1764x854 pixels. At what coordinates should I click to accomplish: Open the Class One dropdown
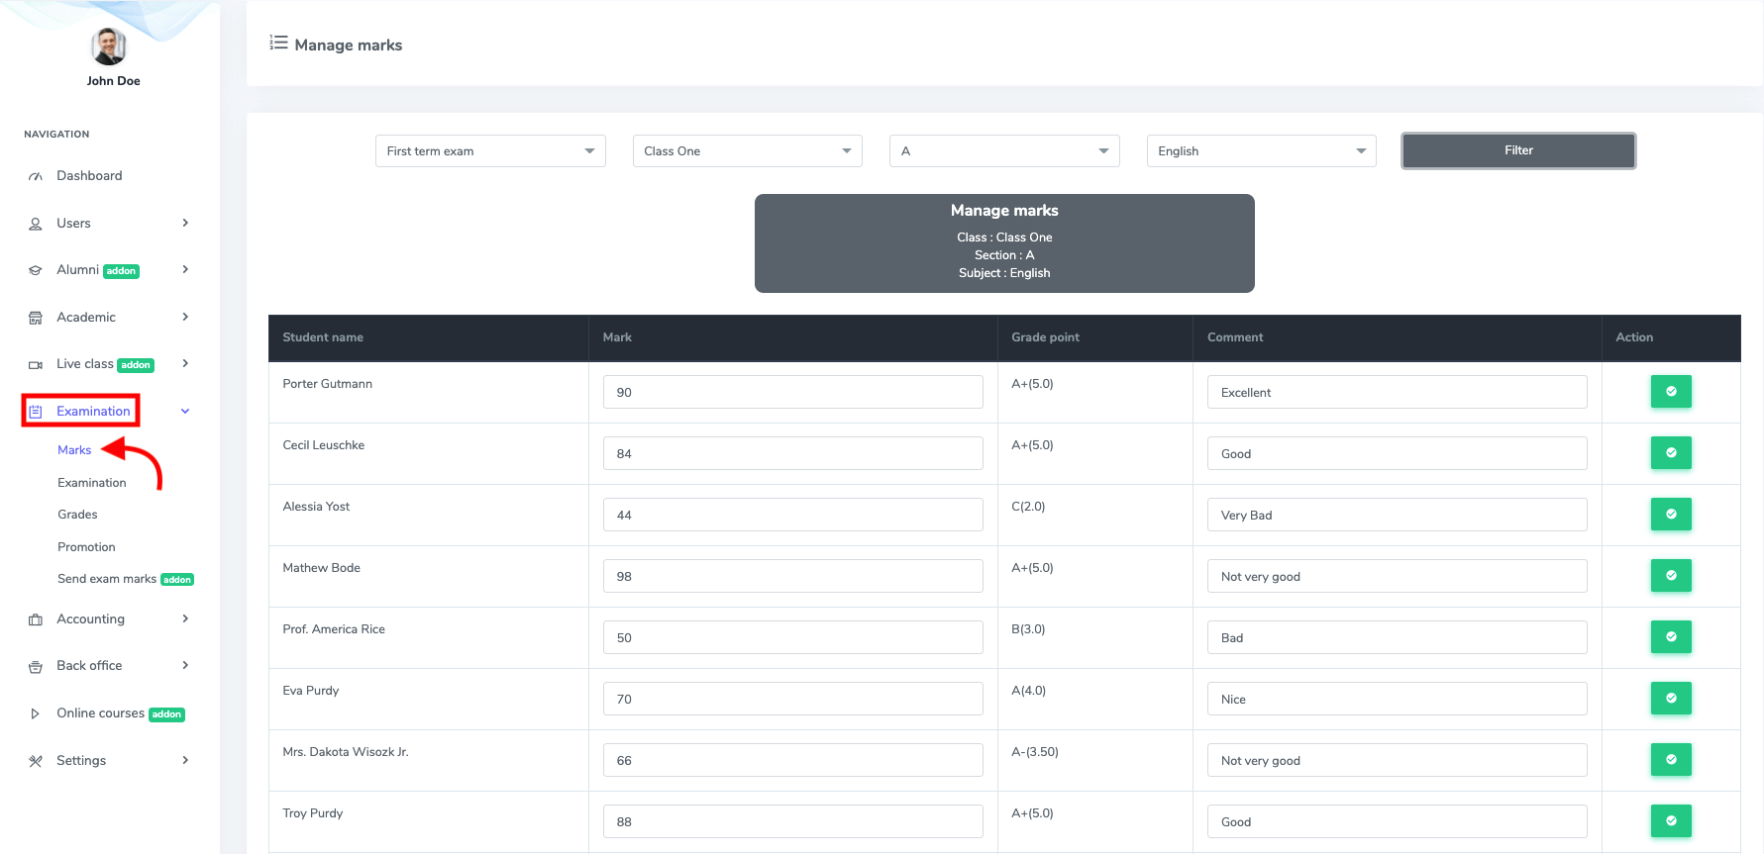pos(747,151)
